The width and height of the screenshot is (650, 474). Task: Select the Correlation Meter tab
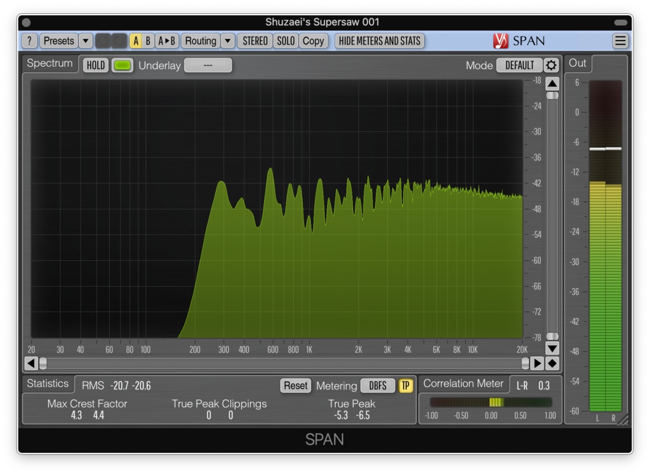(x=463, y=384)
